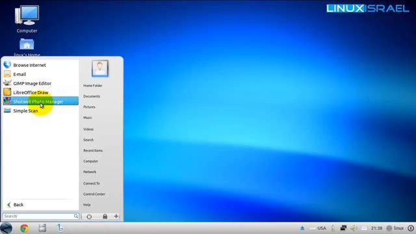
Task: Click the GIMP mascot icon
Action: pos(7,83)
